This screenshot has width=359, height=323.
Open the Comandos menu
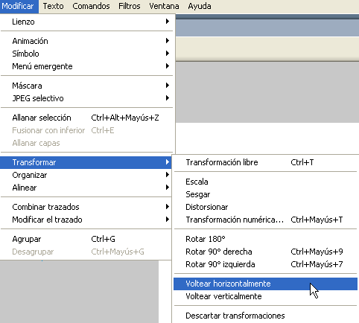(91, 6)
